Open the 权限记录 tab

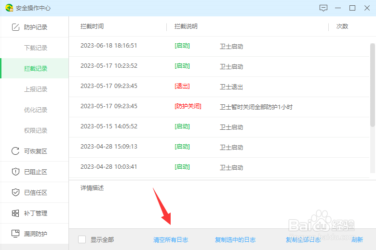coord(36,131)
